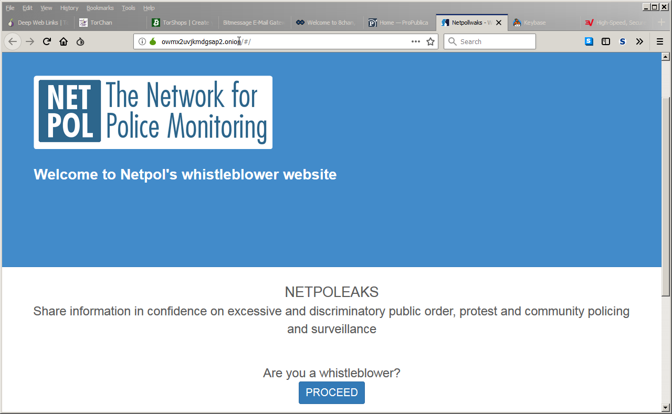672x414 pixels.
Task: Open the Edit menu
Action: tap(27, 8)
